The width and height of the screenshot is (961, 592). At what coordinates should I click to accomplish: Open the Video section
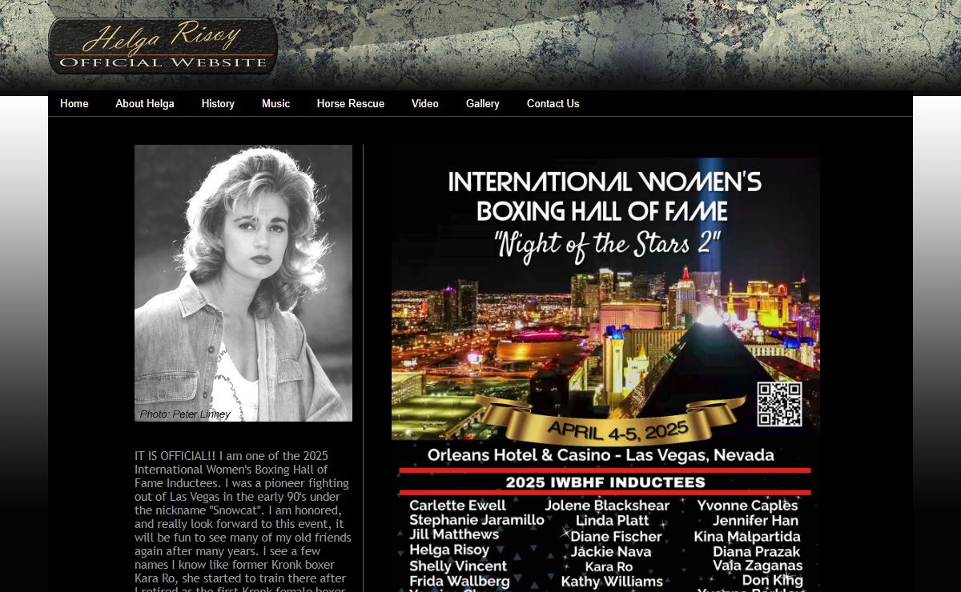tap(425, 104)
